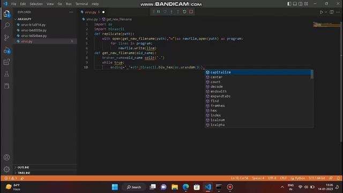
Task: Open the Selection menu
Action: (36, 4)
